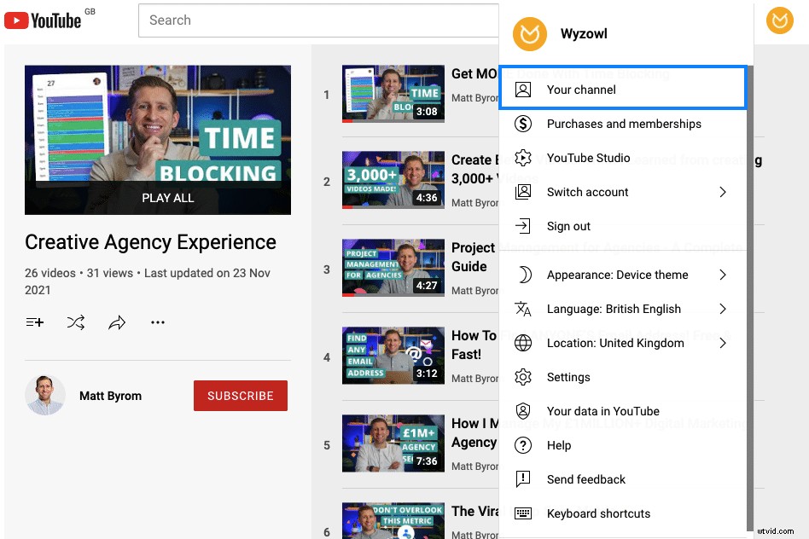
Task: Open YouTube Studio from the menu
Action: point(589,158)
